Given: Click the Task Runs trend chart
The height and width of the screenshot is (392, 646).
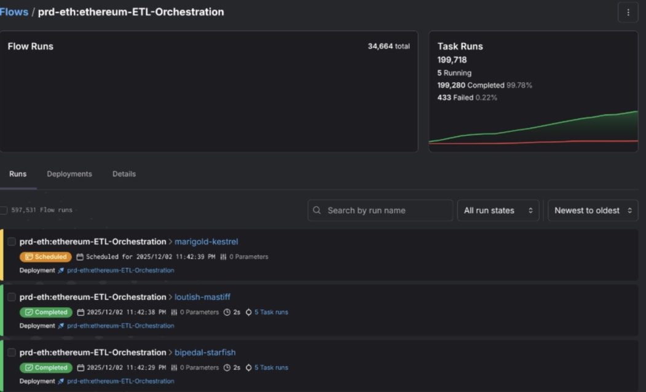Looking at the screenshot, I should [533, 128].
